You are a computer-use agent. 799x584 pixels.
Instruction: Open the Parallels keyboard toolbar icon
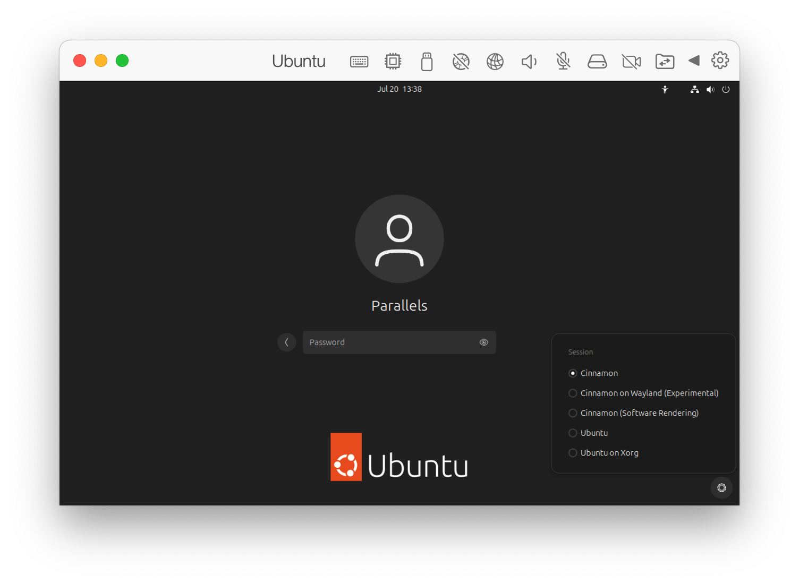click(359, 62)
